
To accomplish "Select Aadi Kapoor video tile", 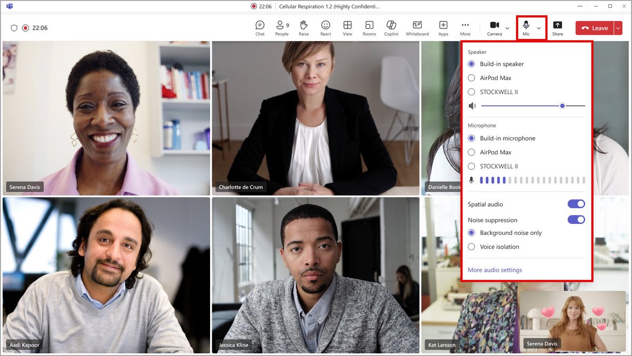I will point(105,275).
